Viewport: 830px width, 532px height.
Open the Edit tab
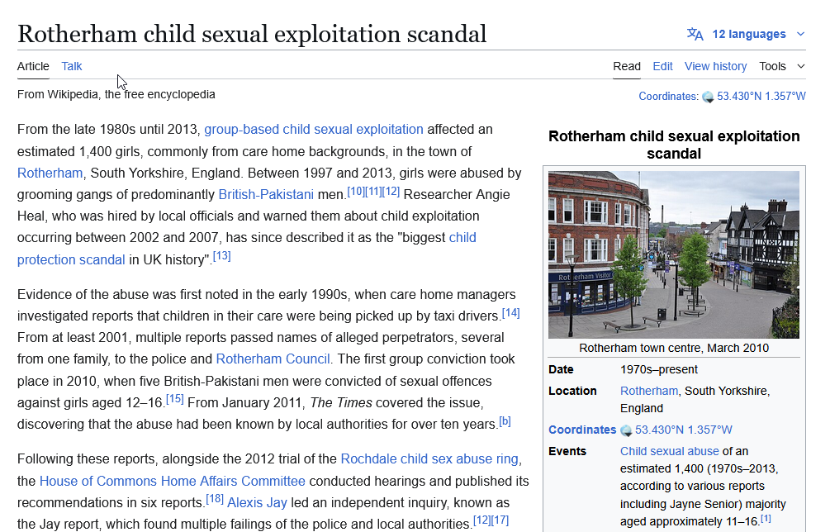pyautogui.click(x=662, y=66)
